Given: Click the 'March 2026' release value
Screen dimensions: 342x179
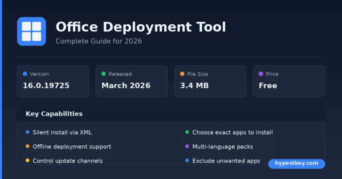Looking at the screenshot, I should pos(126,85).
